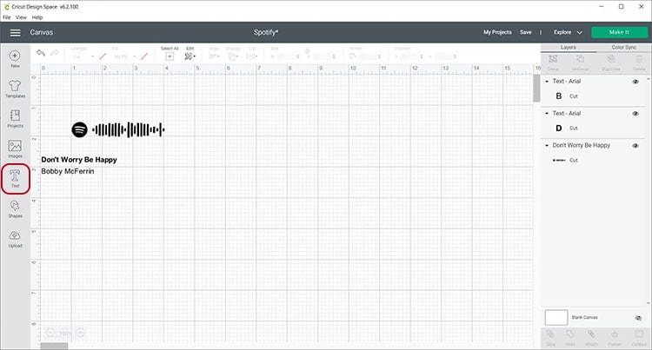Click the zoom in button on canvas
Screen dimensions: 652x350
pyautogui.click(x=80, y=333)
